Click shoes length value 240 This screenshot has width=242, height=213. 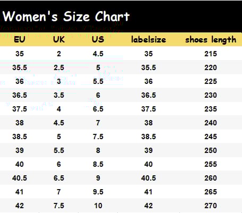click(211, 123)
